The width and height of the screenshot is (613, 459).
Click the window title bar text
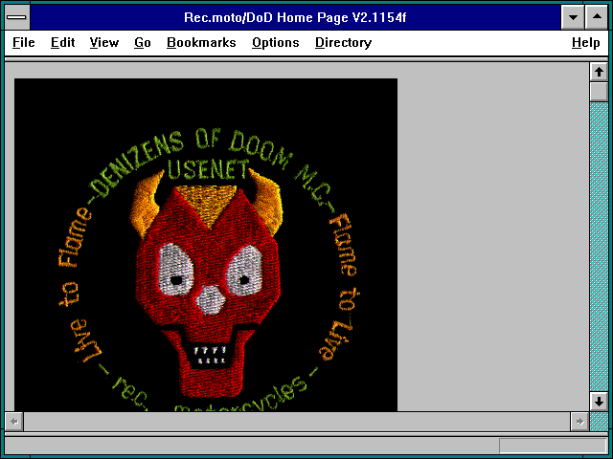(x=295, y=17)
